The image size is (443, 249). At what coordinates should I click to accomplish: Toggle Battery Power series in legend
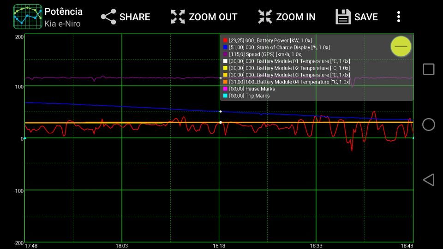(x=270, y=41)
